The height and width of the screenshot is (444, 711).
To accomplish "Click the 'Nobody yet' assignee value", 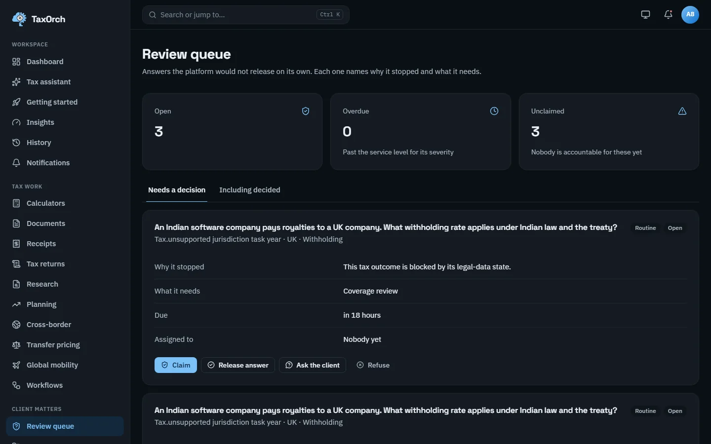I will pos(362,339).
